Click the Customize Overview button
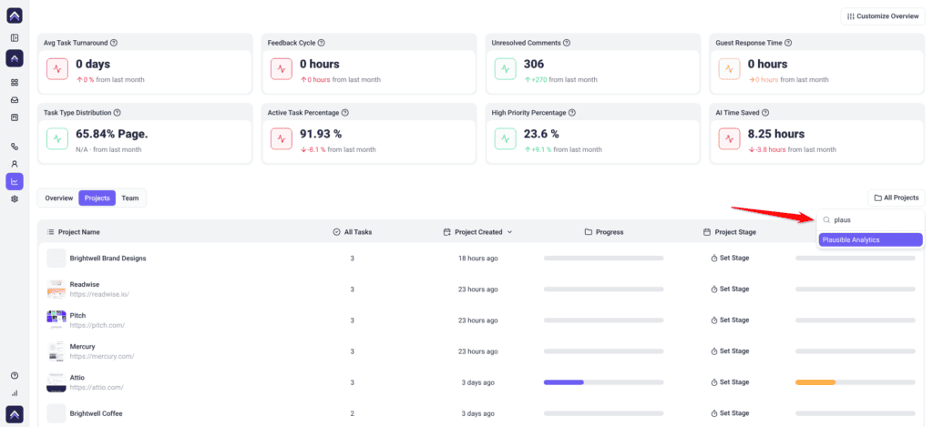The width and height of the screenshot is (933, 427). pos(883,16)
